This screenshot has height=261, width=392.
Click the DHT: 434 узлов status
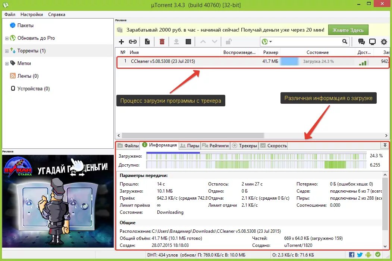click(171, 255)
